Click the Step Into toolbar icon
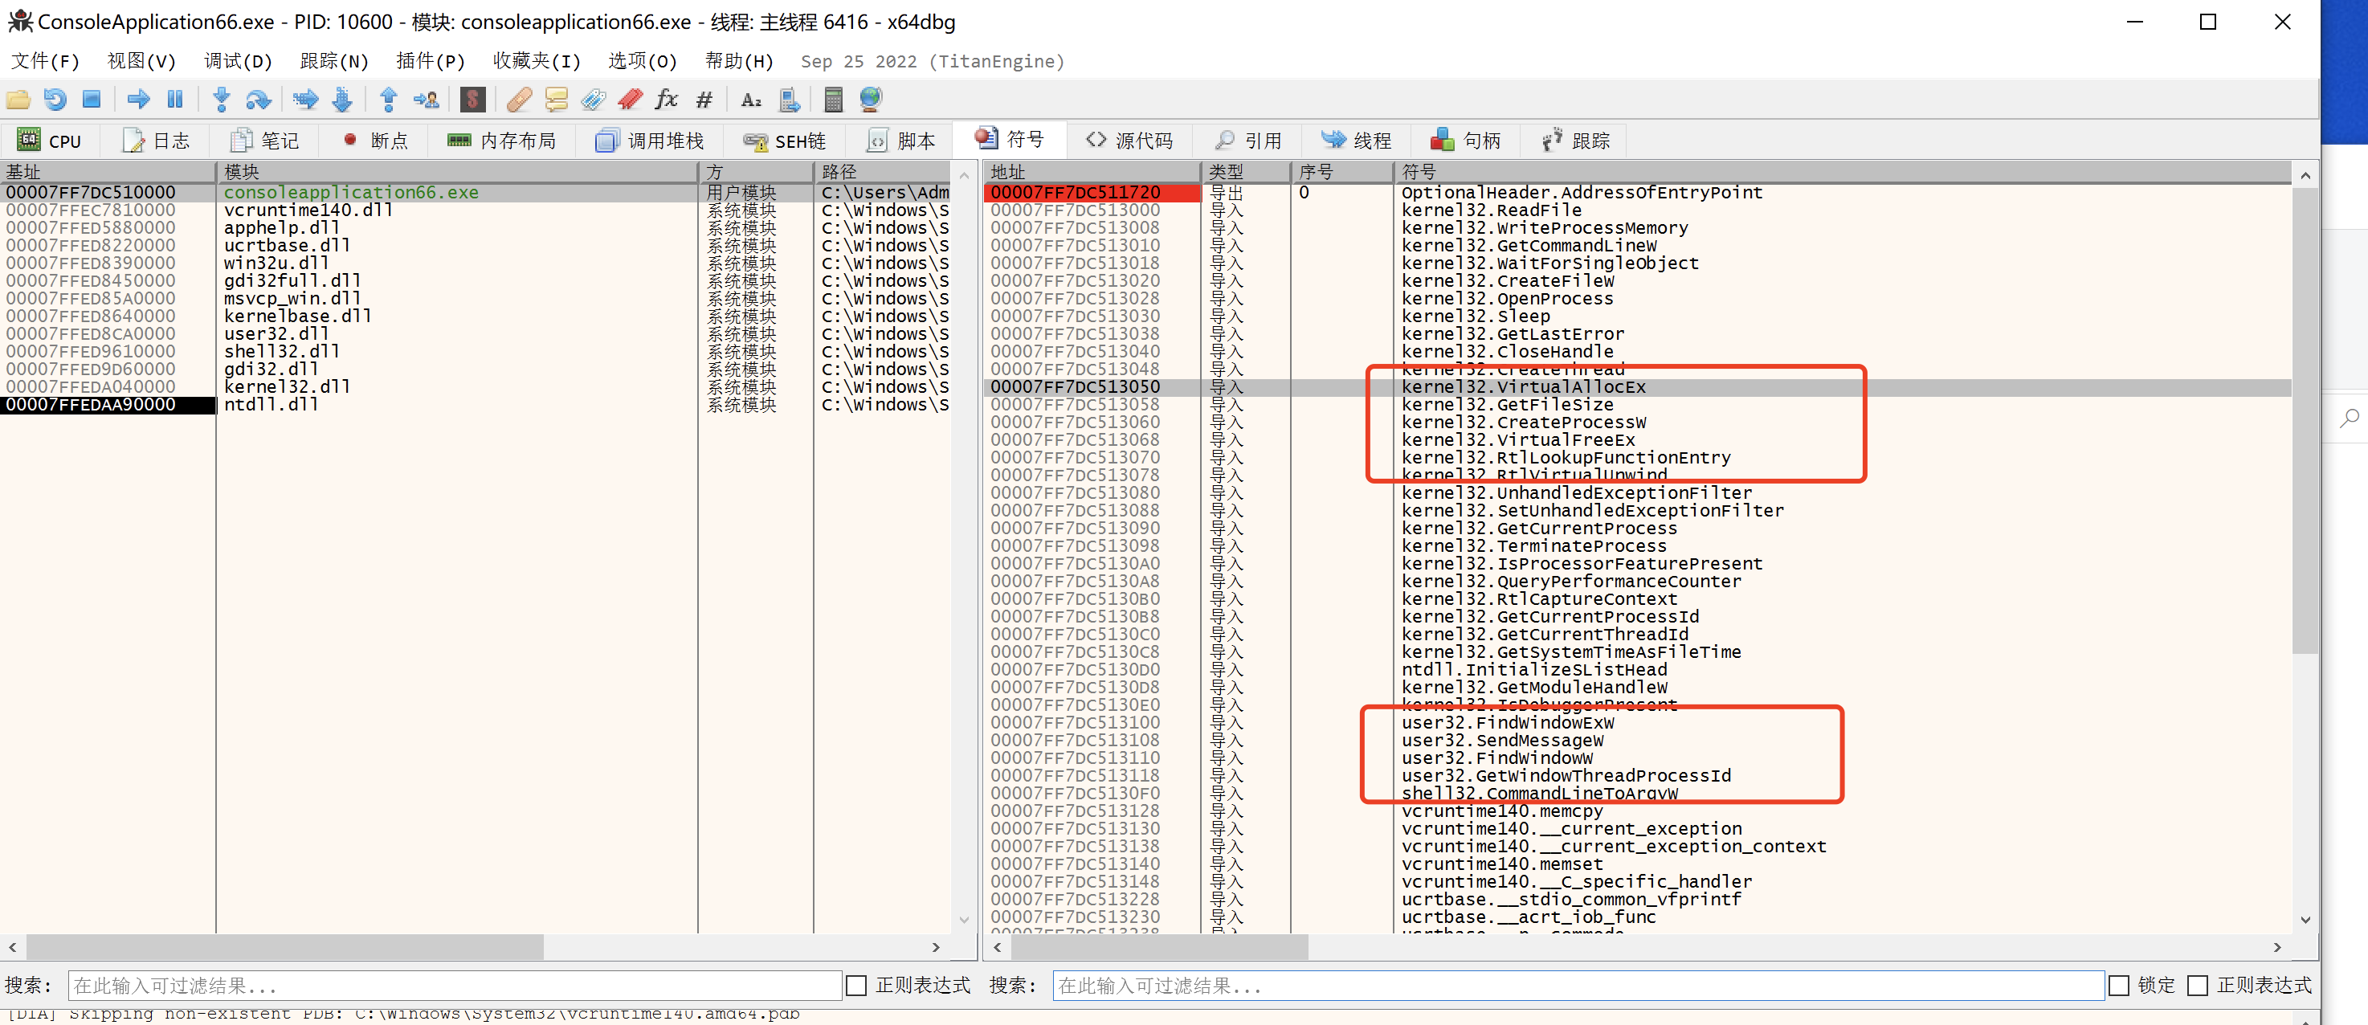The image size is (2368, 1025). (x=221, y=100)
